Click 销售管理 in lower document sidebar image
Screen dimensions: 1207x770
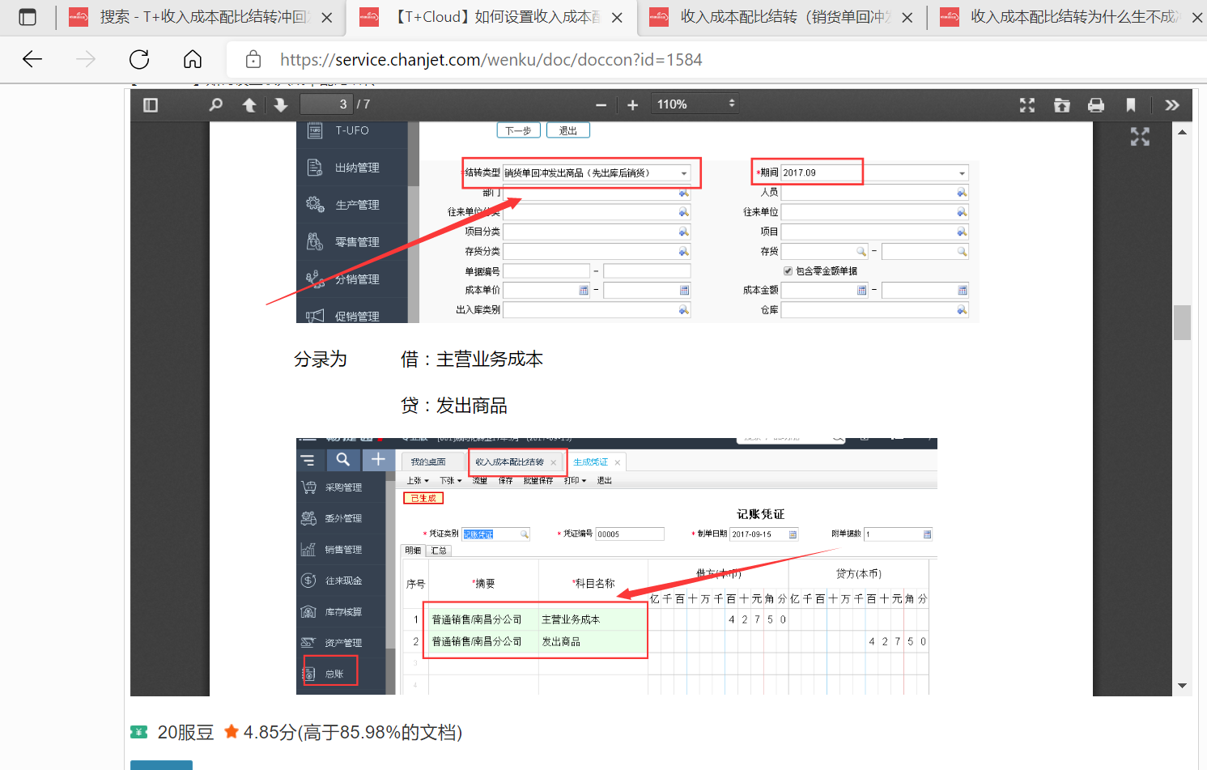coord(343,550)
